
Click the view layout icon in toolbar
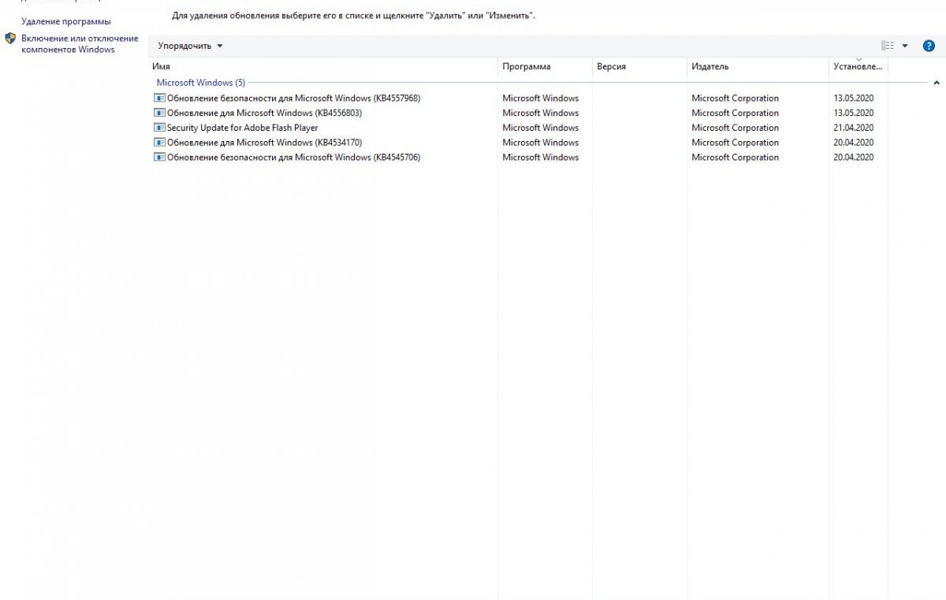pos(888,46)
